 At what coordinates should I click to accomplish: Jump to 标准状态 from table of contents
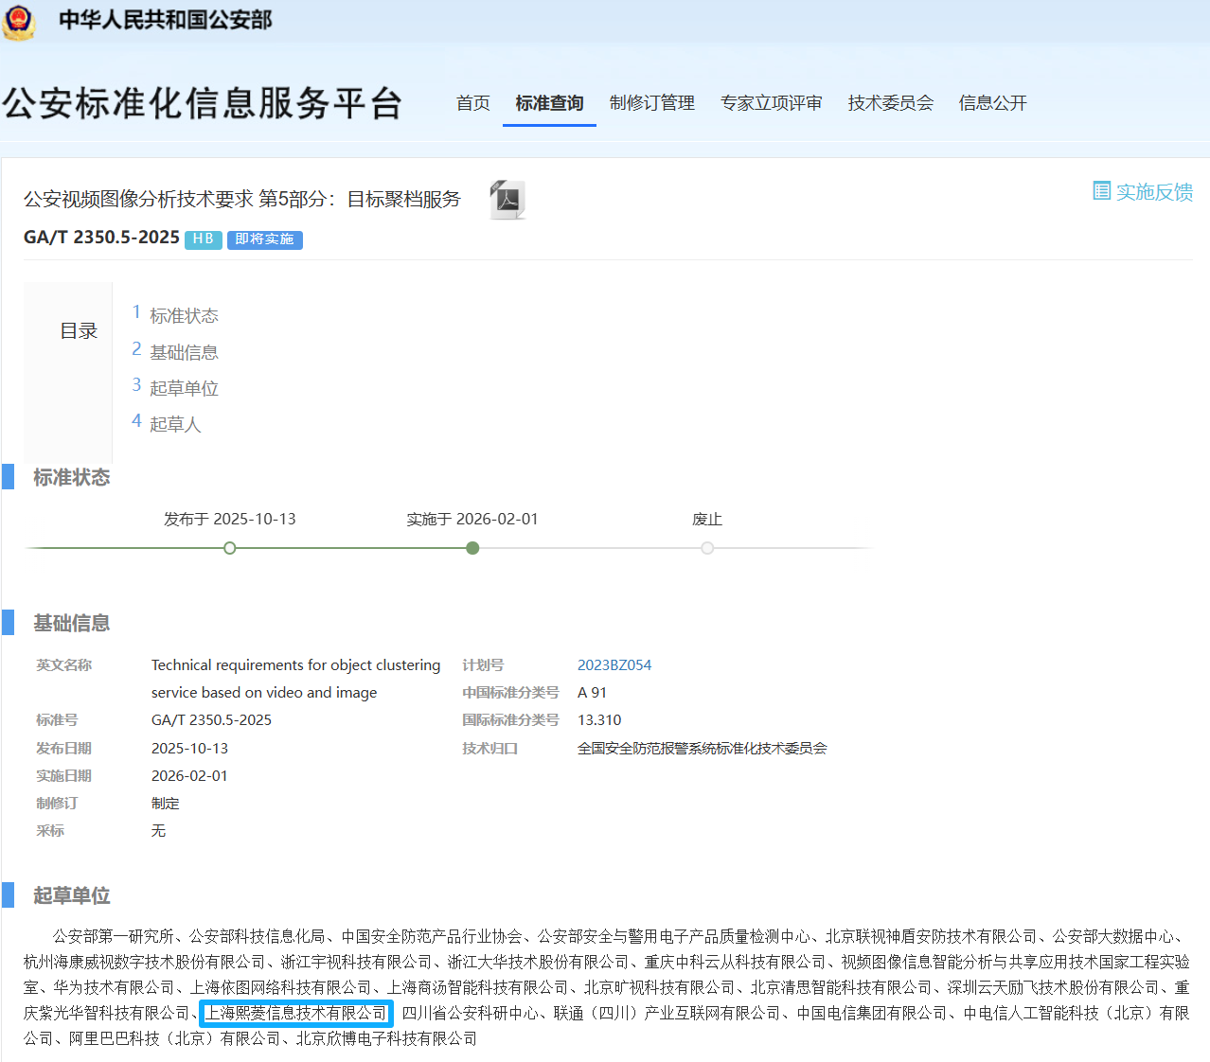point(185,314)
